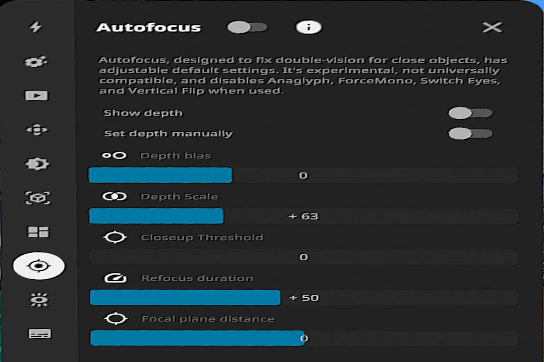Open the Autofocus info tooltip button
The height and width of the screenshot is (362, 544).
click(x=308, y=27)
